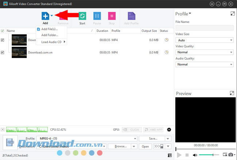
Task: Click the Download.com.vn file name
Action: [x=40, y=52]
